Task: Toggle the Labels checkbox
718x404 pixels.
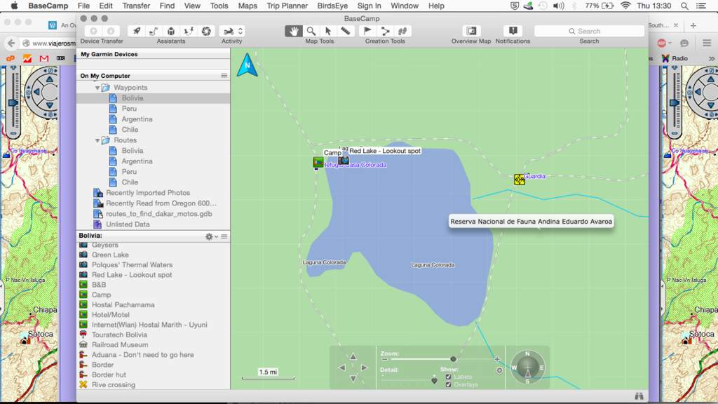Action: point(448,377)
